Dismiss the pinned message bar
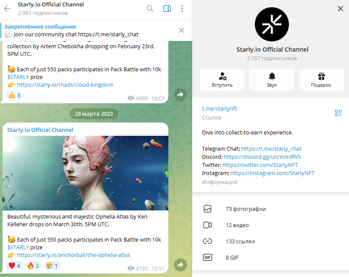This screenshot has width=349, height=277. [181, 30]
